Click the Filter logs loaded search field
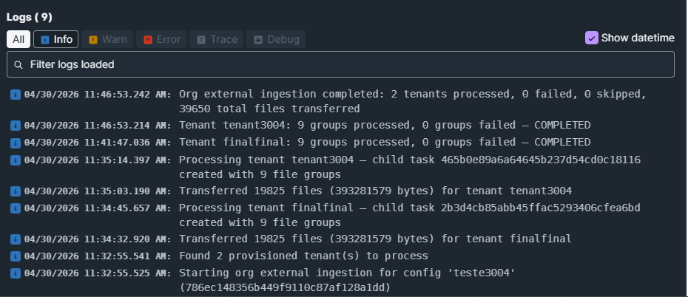This screenshot has width=688, height=297. click(340, 64)
